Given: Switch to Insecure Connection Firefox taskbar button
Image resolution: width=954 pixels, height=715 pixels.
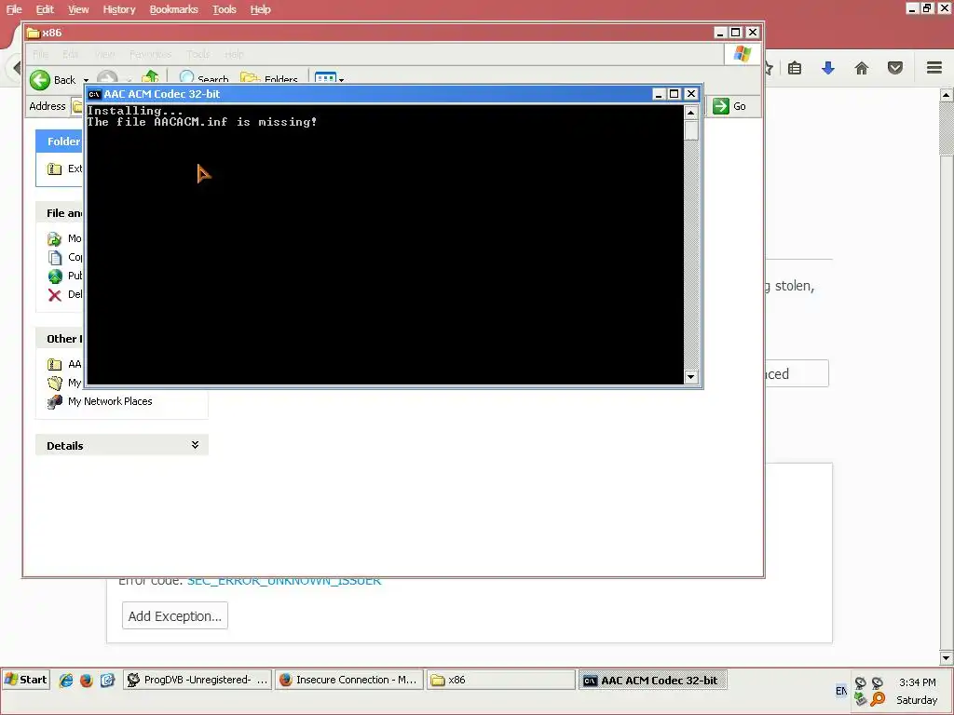Looking at the screenshot, I should click(x=349, y=680).
